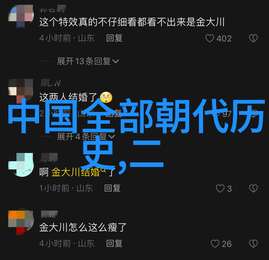Open the yellow 金大川结婚 search link
The width and height of the screenshot is (269, 260).
pos(76,172)
